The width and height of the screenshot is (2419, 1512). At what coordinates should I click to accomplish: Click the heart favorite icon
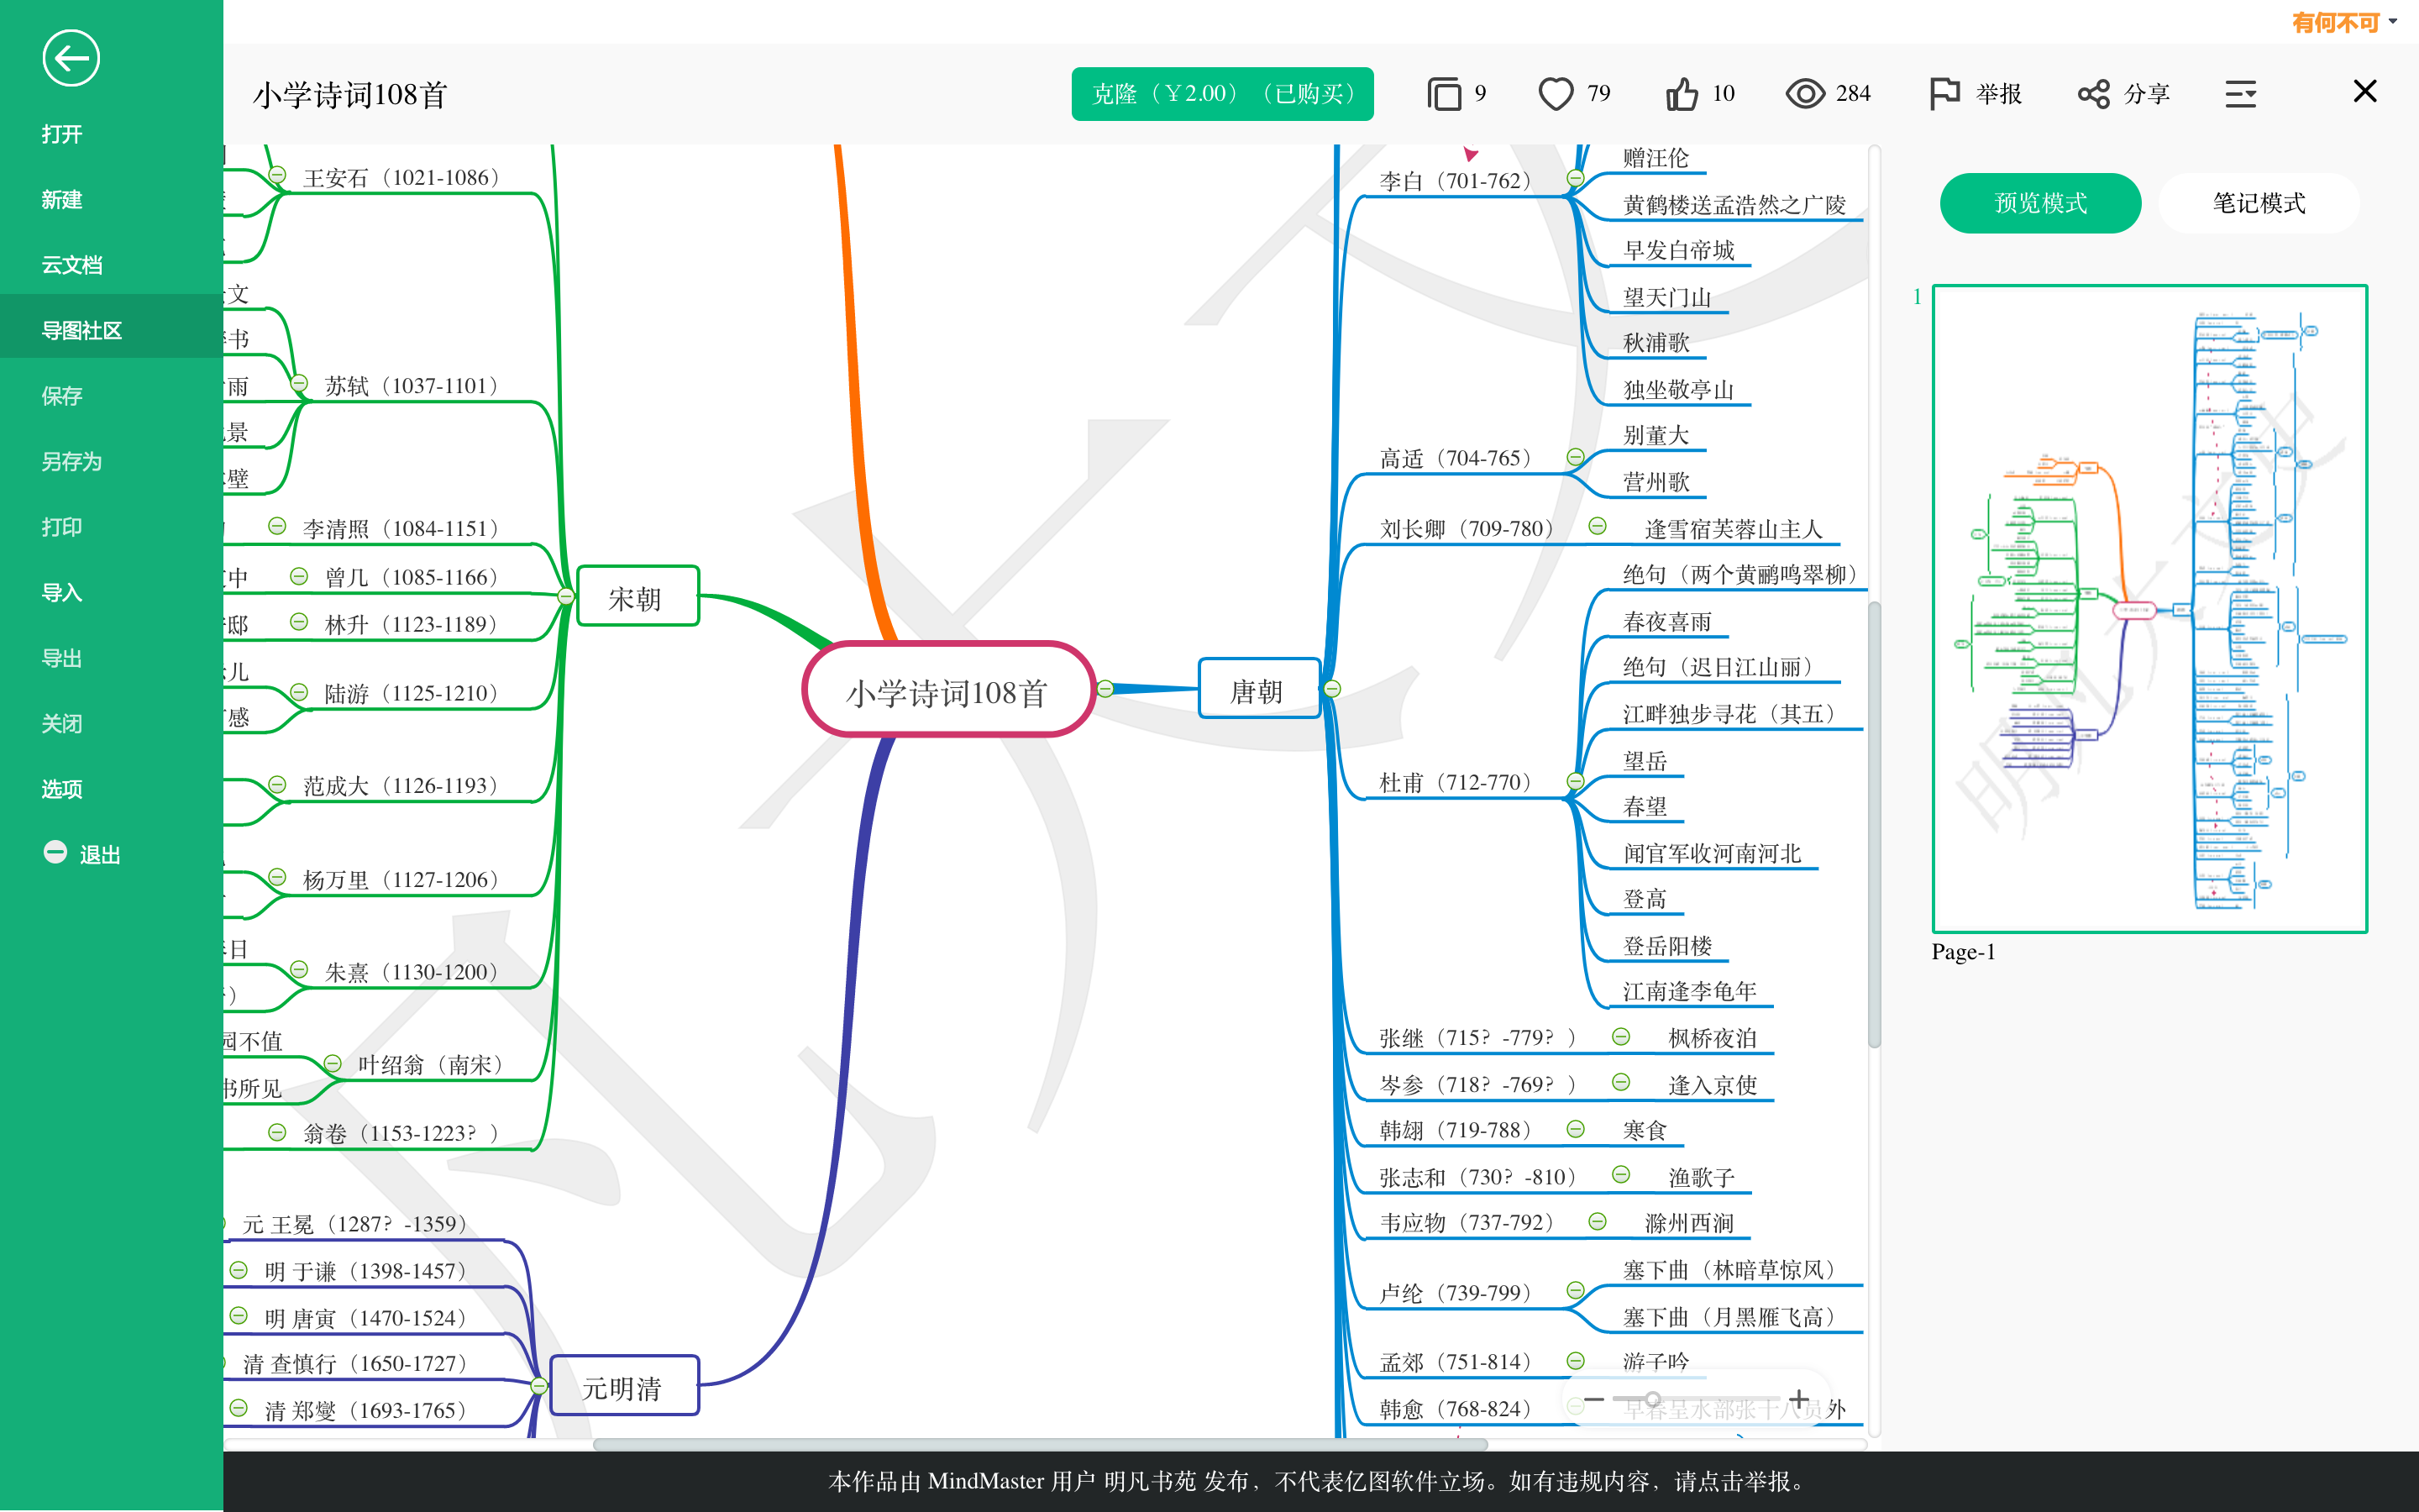(1556, 94)
